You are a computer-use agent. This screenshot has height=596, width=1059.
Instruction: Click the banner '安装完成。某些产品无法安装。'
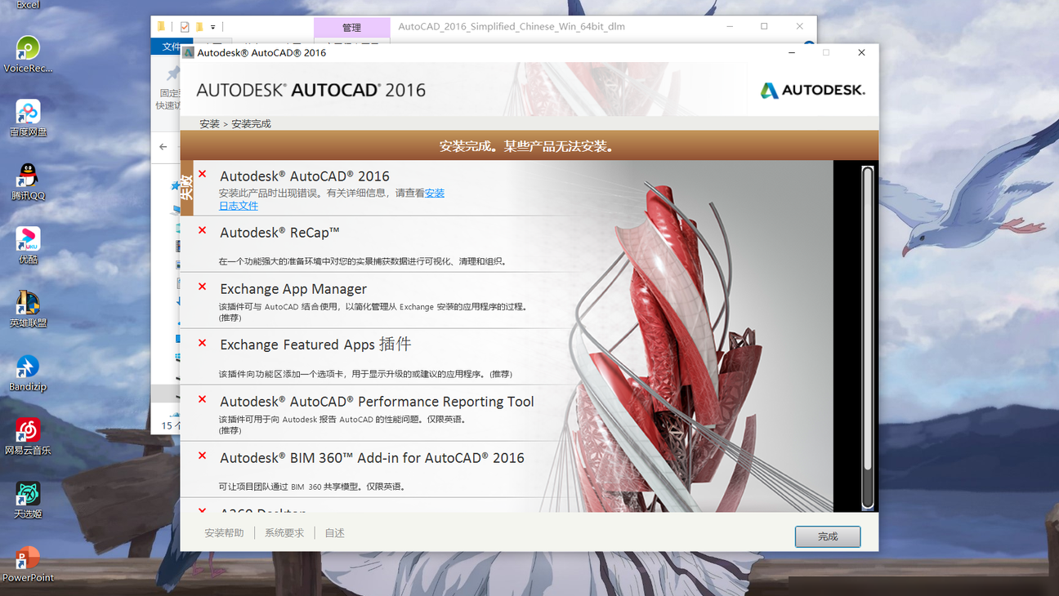(526, 147)
